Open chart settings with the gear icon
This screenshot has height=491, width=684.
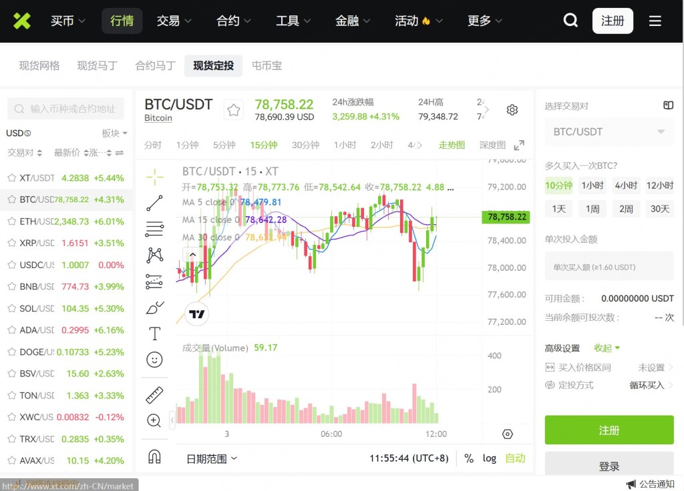coord(512,109)
